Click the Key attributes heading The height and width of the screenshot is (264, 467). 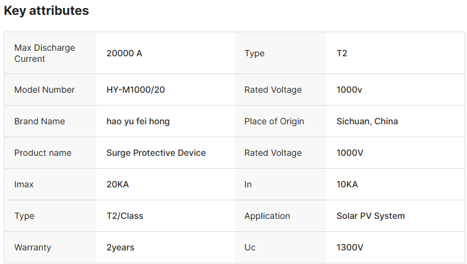[x=46, y=11]
